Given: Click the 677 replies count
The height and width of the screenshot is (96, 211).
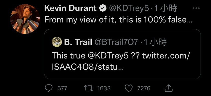Looking at the screenshot, I should tap(62, 88).
